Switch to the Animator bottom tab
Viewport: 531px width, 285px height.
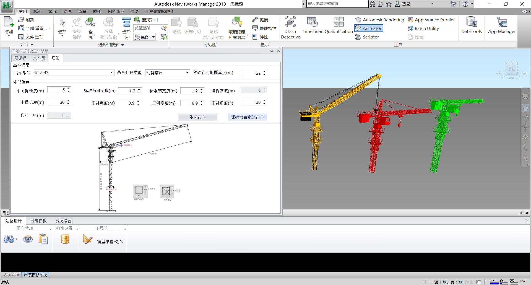[12, 275]
